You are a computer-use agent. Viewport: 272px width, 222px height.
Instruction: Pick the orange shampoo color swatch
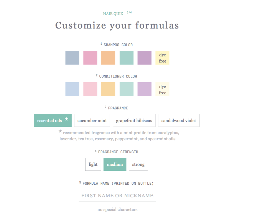(108, 58)
